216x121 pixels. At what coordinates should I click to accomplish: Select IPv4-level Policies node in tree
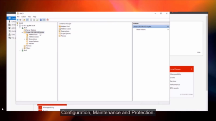(29, 46)
